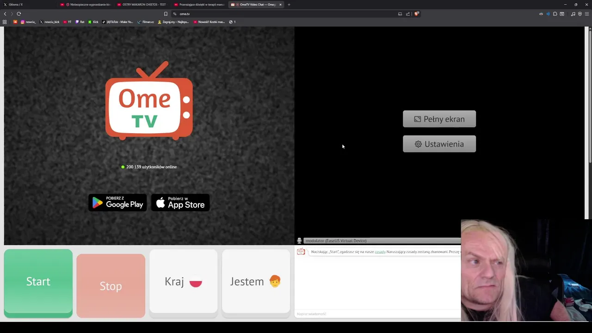Switch to OSTRY MAKARON CHEETOS tab

click(x=142, y=5)
